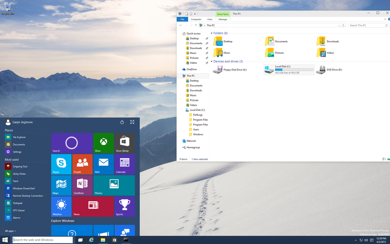Click the clock showing 12:59 PM
The width and height of the screenshot is (390, 244).
[381, 238]
